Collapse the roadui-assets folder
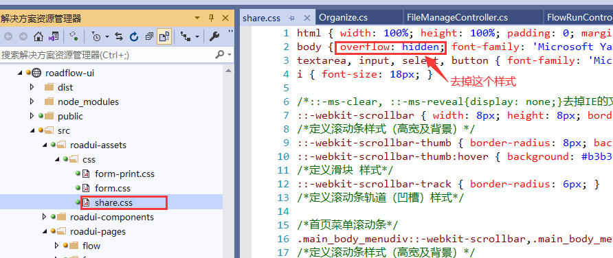613x258 pixels. pyautogui.click(x=45, y=145)
